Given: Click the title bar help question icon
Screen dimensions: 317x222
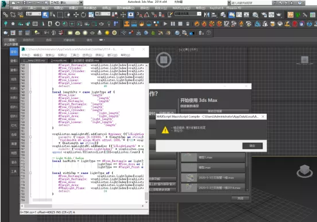Looking at the screenshot, I should [300, 3].
